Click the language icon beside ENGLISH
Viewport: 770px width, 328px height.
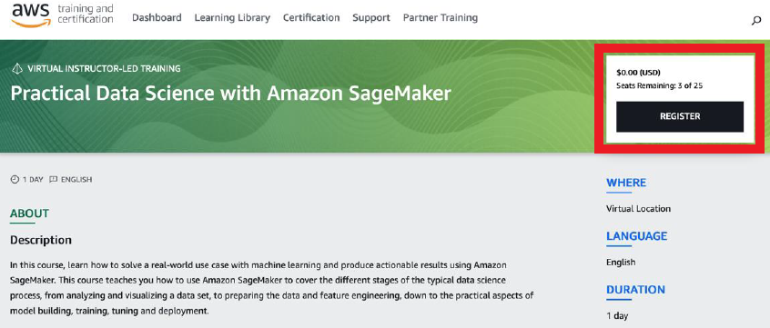54,179
